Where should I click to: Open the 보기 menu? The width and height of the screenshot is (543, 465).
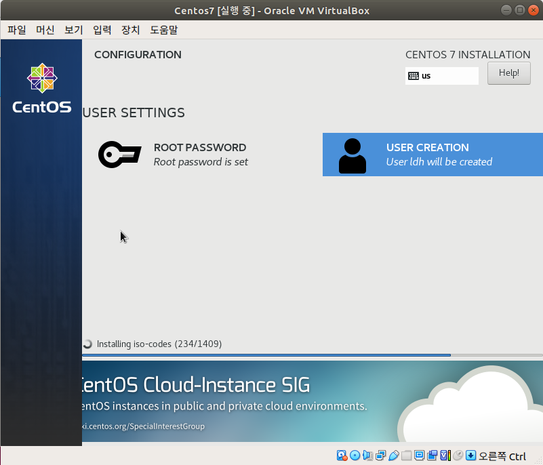point(73,30)
